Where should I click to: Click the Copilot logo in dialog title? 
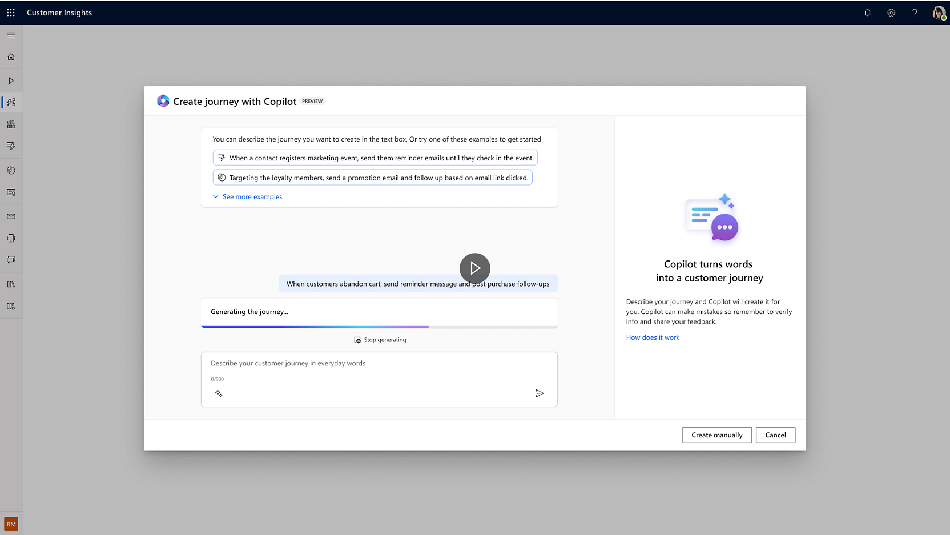click(x=163, y=101)
